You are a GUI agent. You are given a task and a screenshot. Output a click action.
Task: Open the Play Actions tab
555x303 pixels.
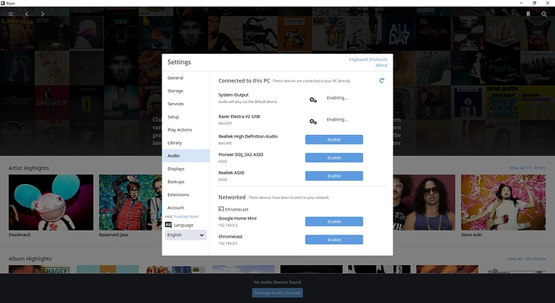coord(186,129)
